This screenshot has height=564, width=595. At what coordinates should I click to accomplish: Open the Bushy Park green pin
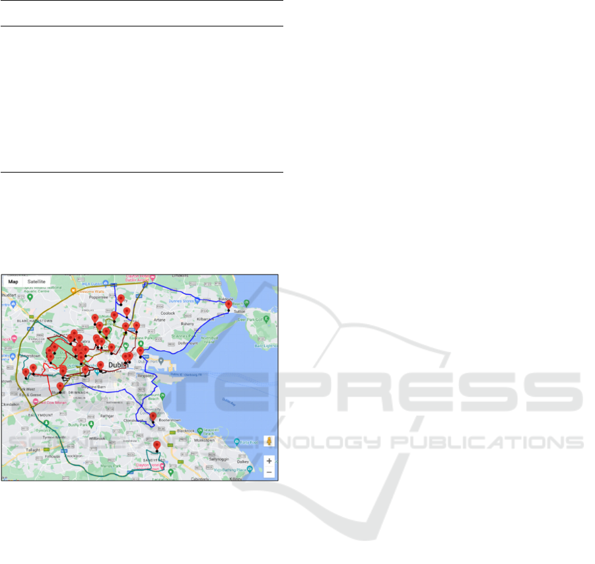coord(91,424)
